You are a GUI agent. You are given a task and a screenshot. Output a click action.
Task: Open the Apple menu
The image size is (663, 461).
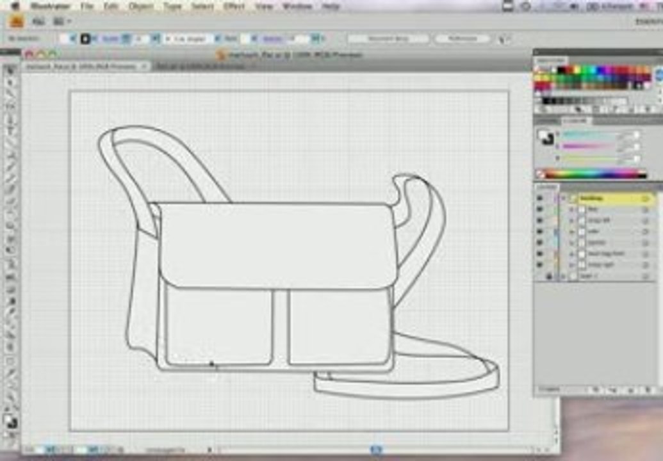point(15,6)
